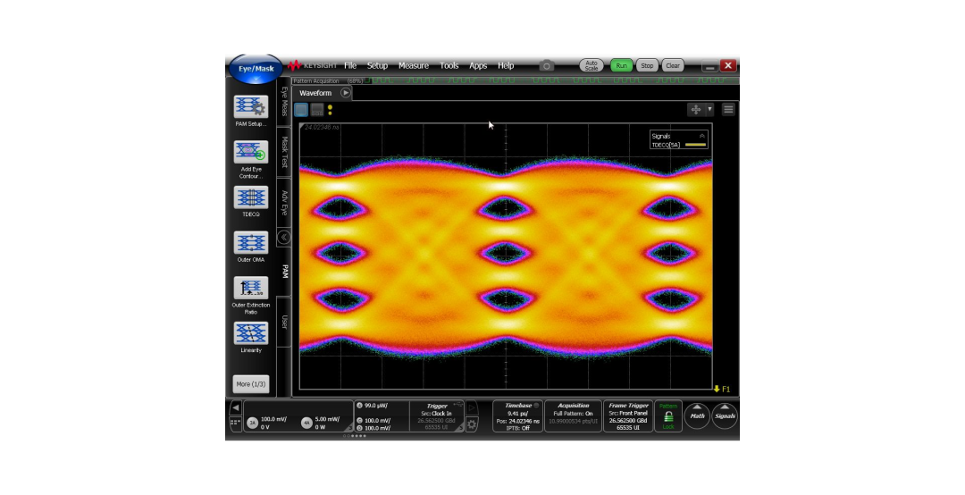This screenshot has height=495, width=965.
Task: Select the single-graph view icon
Action: [x=301, y=110]
